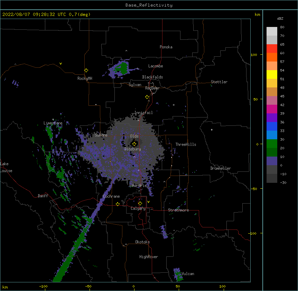This screenshot has height=291, width=298.
Task: Click the -50 tick on the right axis
Action: coord(254,189)
